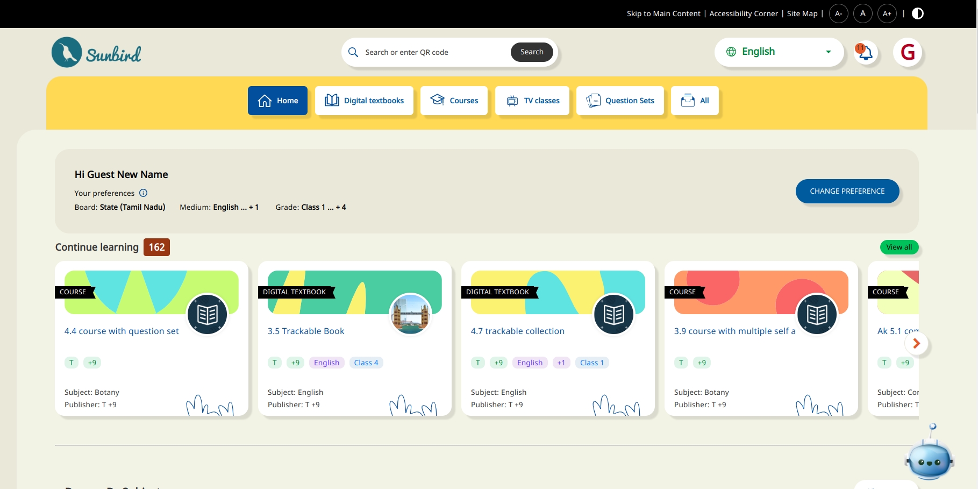Click the preferences info icon
The image size is (978, 489).
[143, 193]
